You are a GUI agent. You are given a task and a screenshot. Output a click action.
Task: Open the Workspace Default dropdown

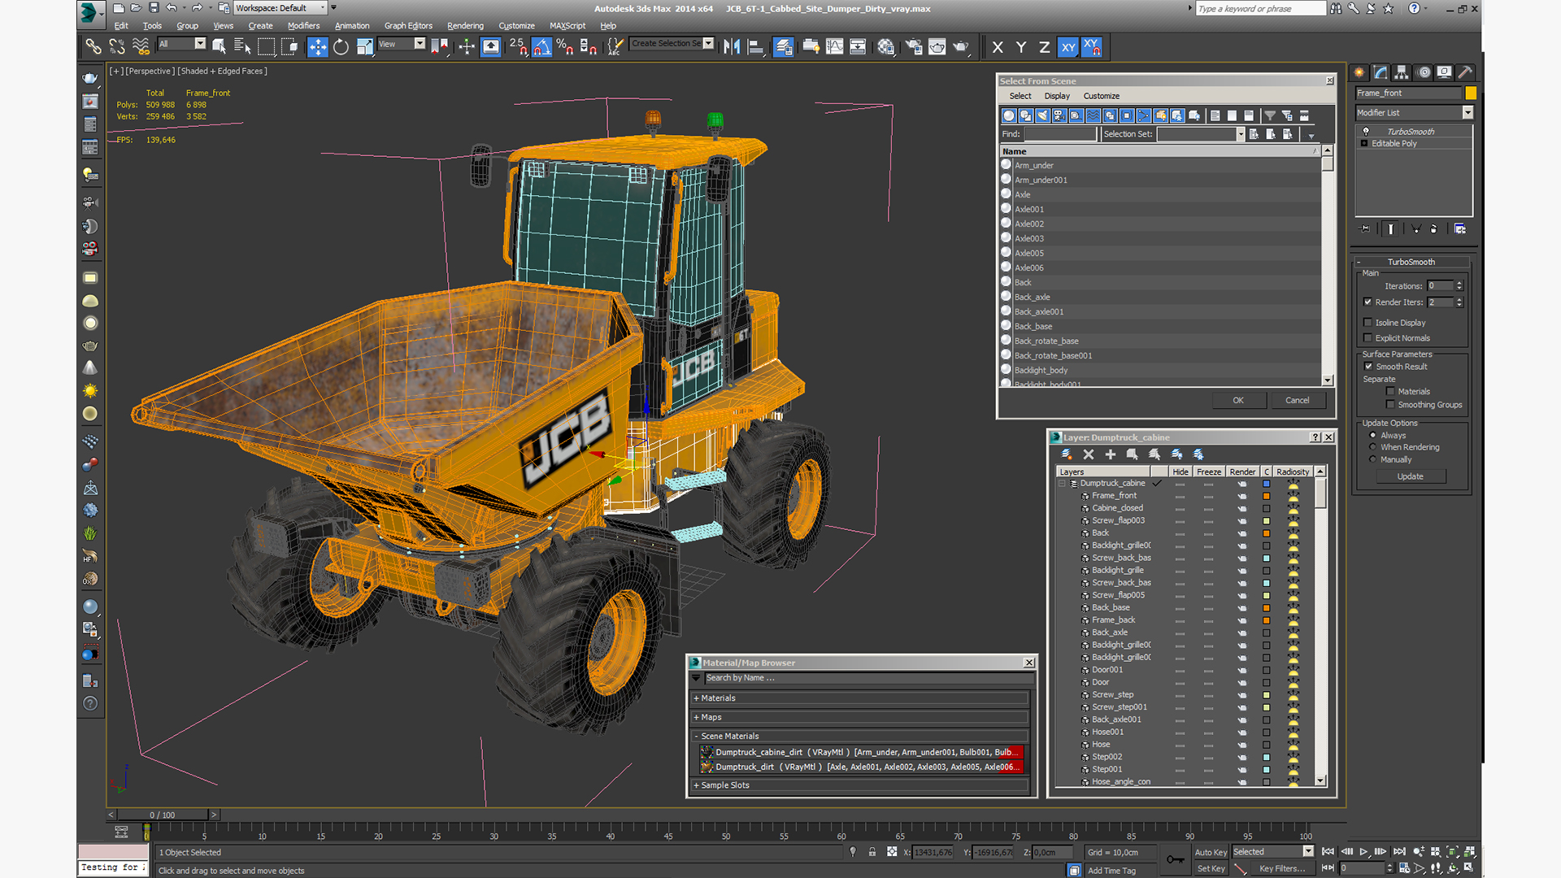click(x=280, y=8)
